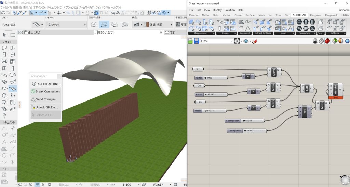Click the orbit icon in ARCHICAD bottom bar
The image size is (350, 187).
coord(37,184)
